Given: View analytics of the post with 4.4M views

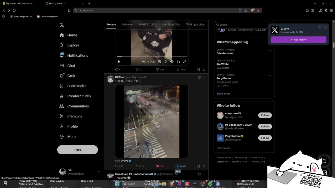Looking at the screenshot, I should point(181,166).
